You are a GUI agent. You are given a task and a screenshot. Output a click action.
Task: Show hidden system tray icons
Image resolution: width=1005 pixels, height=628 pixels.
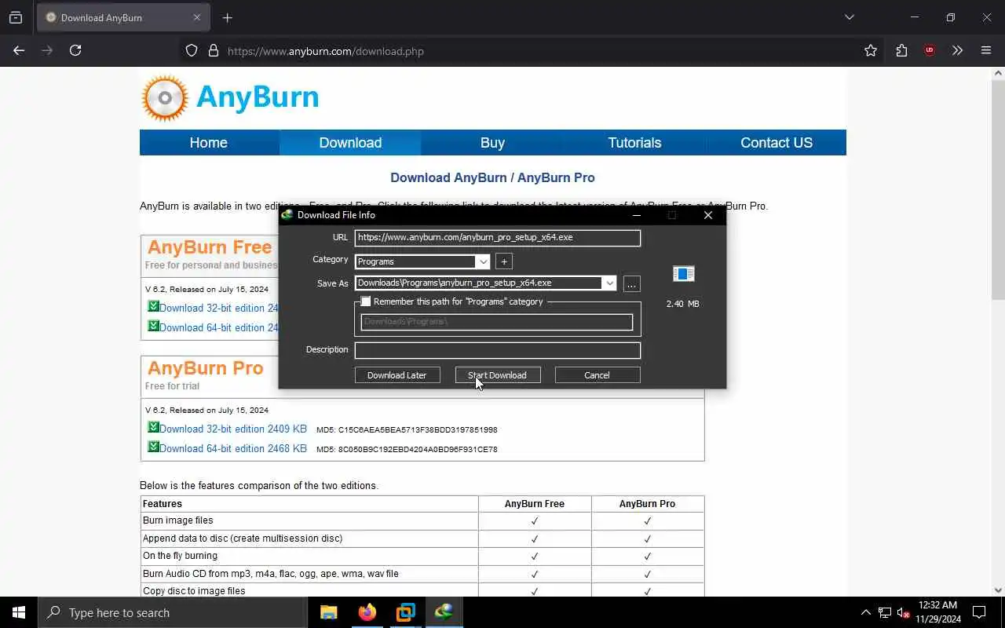tap(866, 612)
